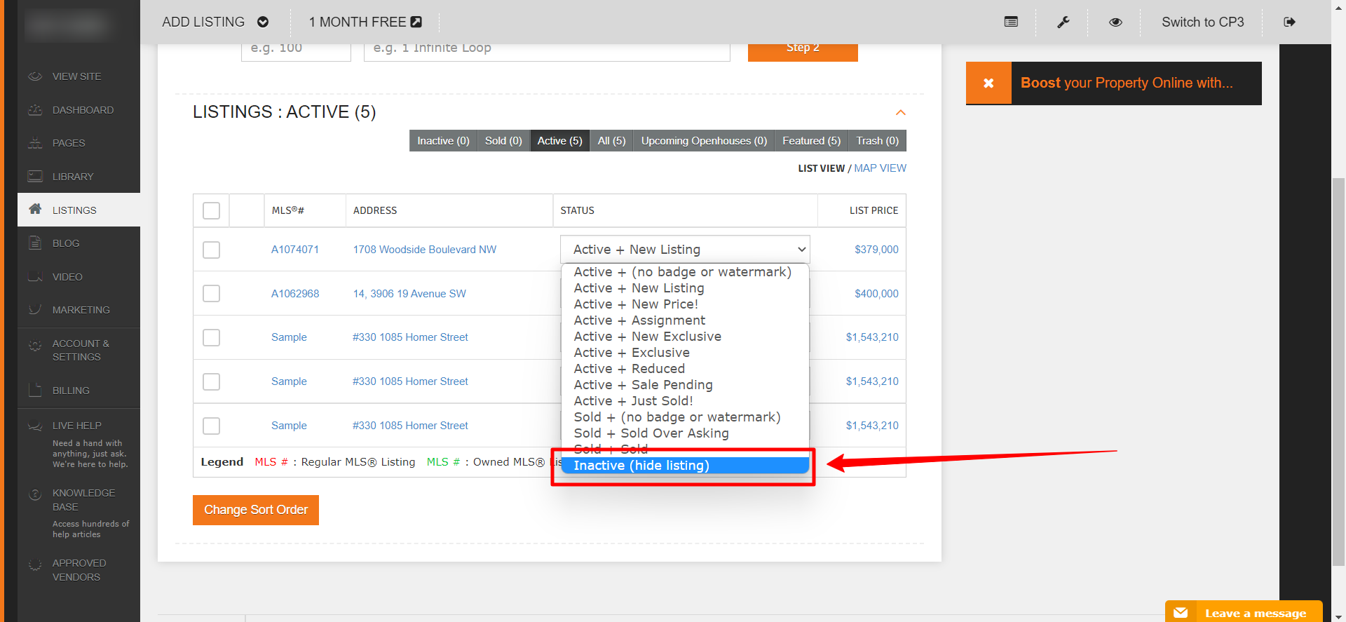Click the street number input field
Viewport: 1346px width, 622px height.
(x=296, y=51)
